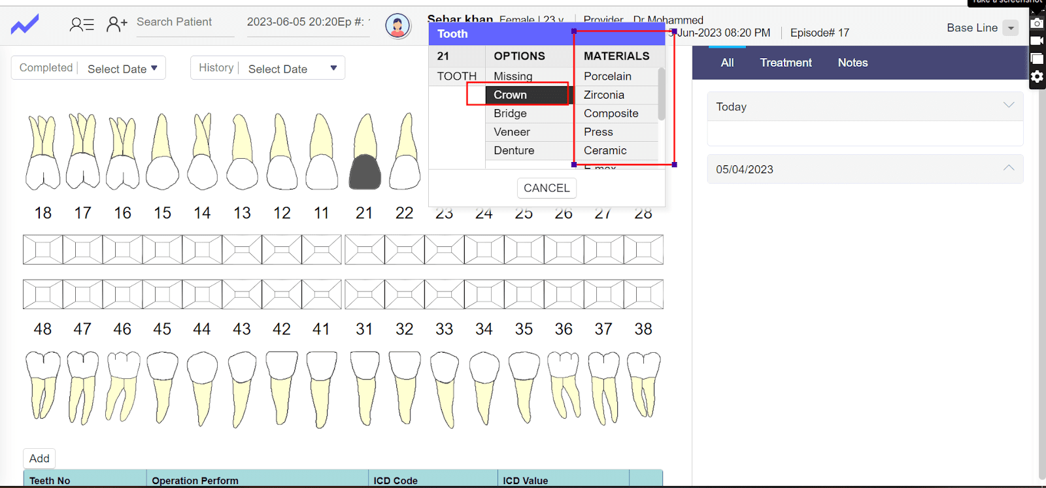Select upper tooth 15 image

(162, 152)
